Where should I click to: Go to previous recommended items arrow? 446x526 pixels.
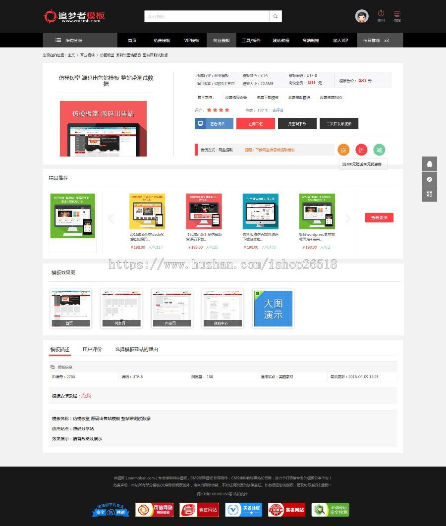[x=111, y=219]
